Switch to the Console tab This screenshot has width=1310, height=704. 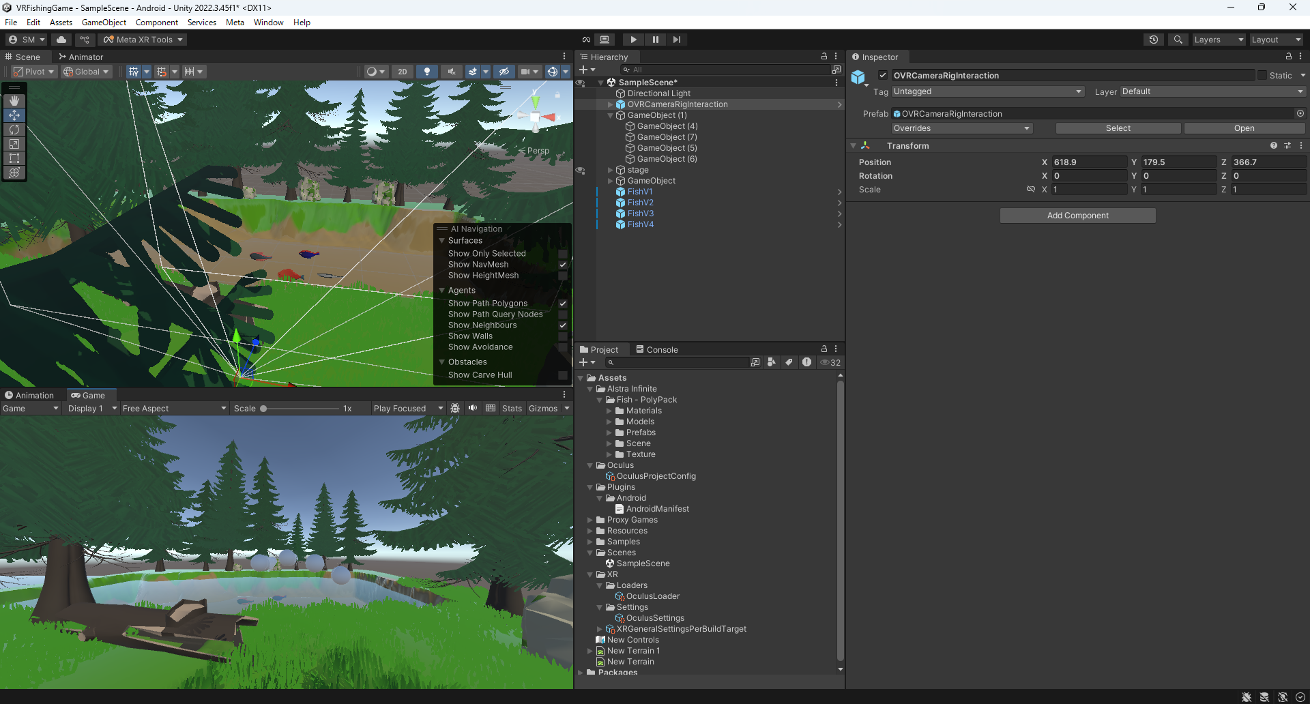656,349
